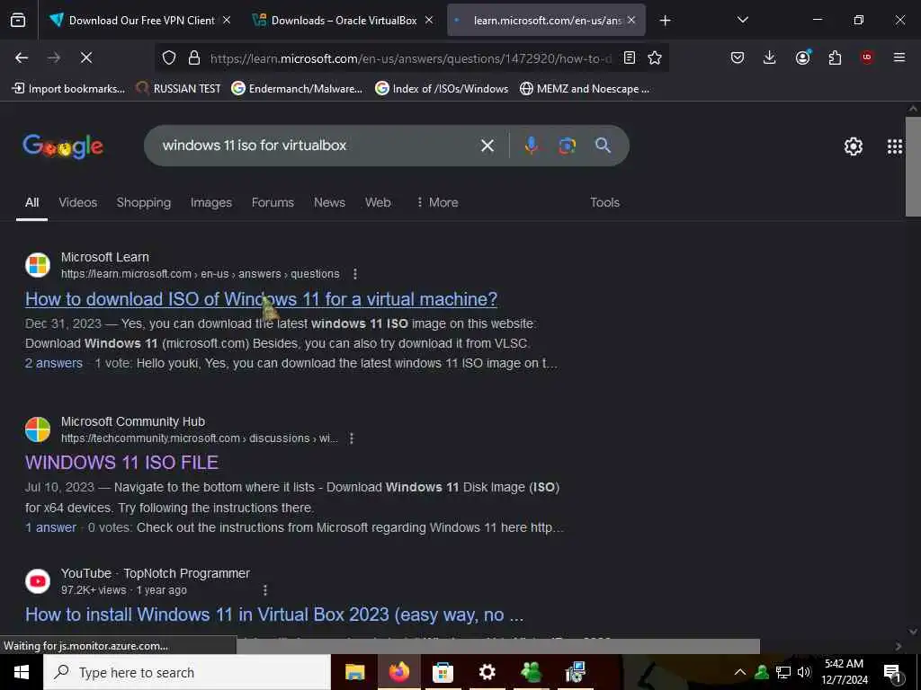The width and height of the screenshot is (921, 690).
Task: Go back with the browser back arrow
Action: [x=22, y=57]
